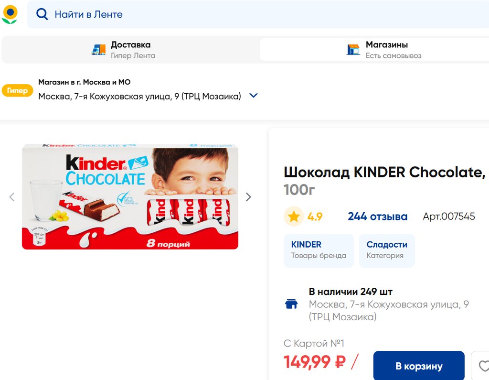Click the Kinder Chocolate product image
The image size is (489, 380).
tap(130, 196)
